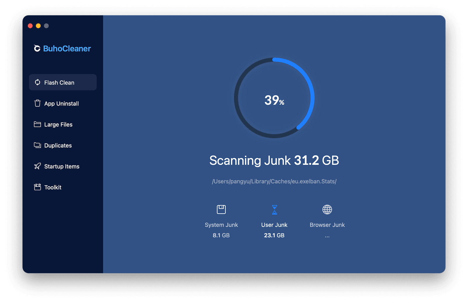Image resolution: width=468 pixels, height=303 pixels.
Task: Select the User Junk hourglass icon
Action: pyautogui.click(x=274, y=209)
